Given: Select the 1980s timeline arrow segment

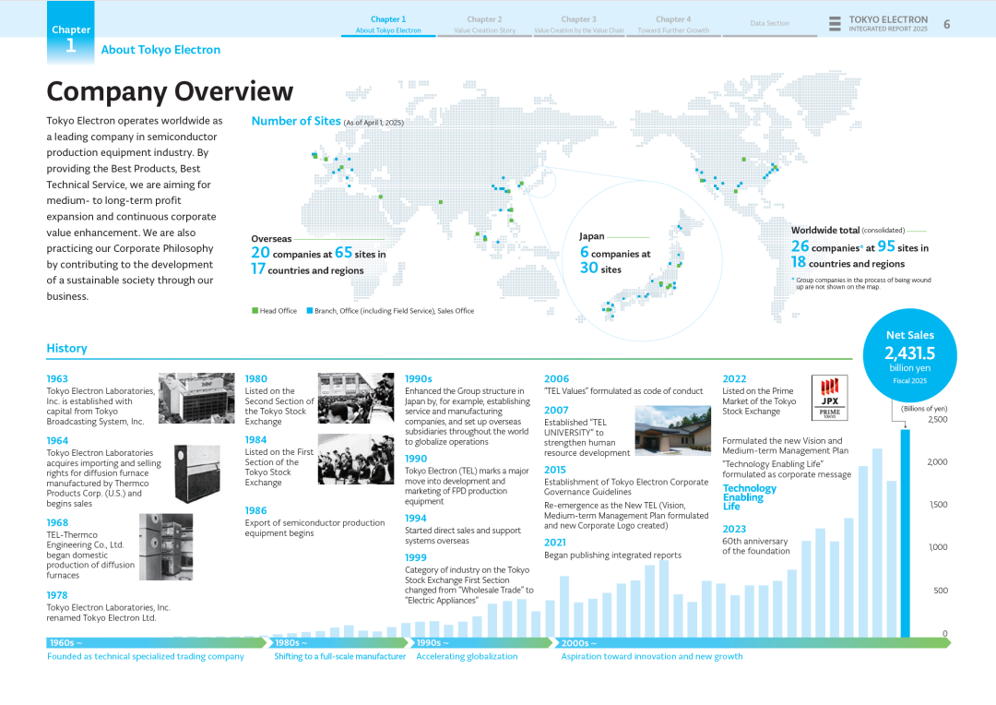Looking at the screenshot, I should (x=339, y=642).
